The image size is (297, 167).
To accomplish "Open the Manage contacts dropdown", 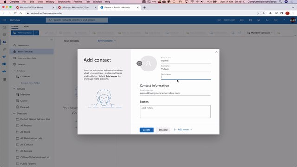I will (260, 33).
